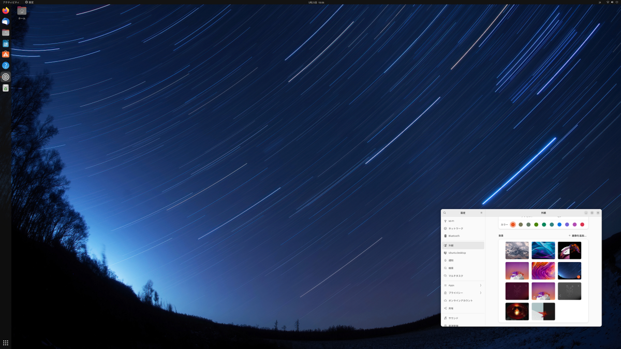
Task: Select the star trails wallpaper thumbnail
Action: click(569, 271)
